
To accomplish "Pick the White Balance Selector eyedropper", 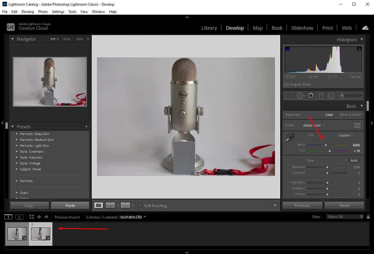I will (x=290, y=137).
